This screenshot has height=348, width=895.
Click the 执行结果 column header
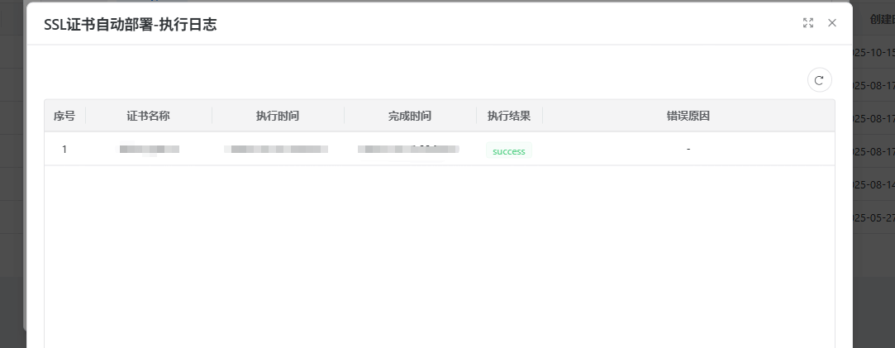(509, 116)
